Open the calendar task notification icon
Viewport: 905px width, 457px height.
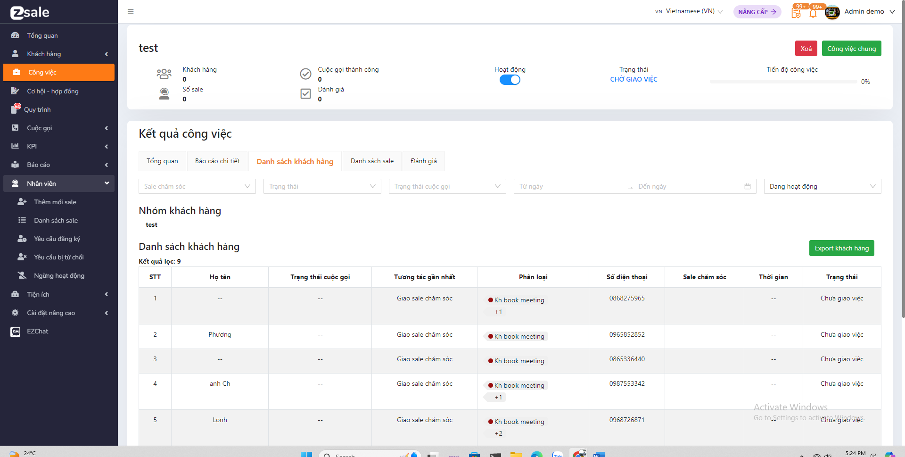pyautogui.click(x=796, y=13)
